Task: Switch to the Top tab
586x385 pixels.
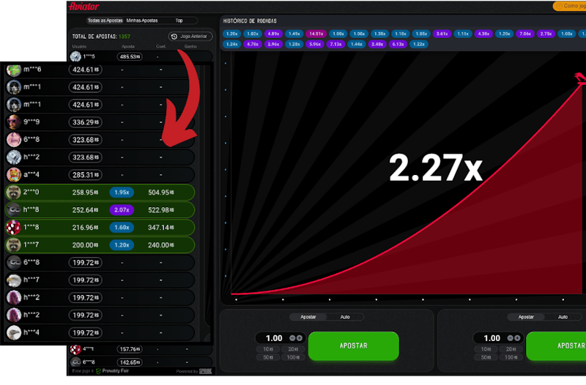Action: 179,20
